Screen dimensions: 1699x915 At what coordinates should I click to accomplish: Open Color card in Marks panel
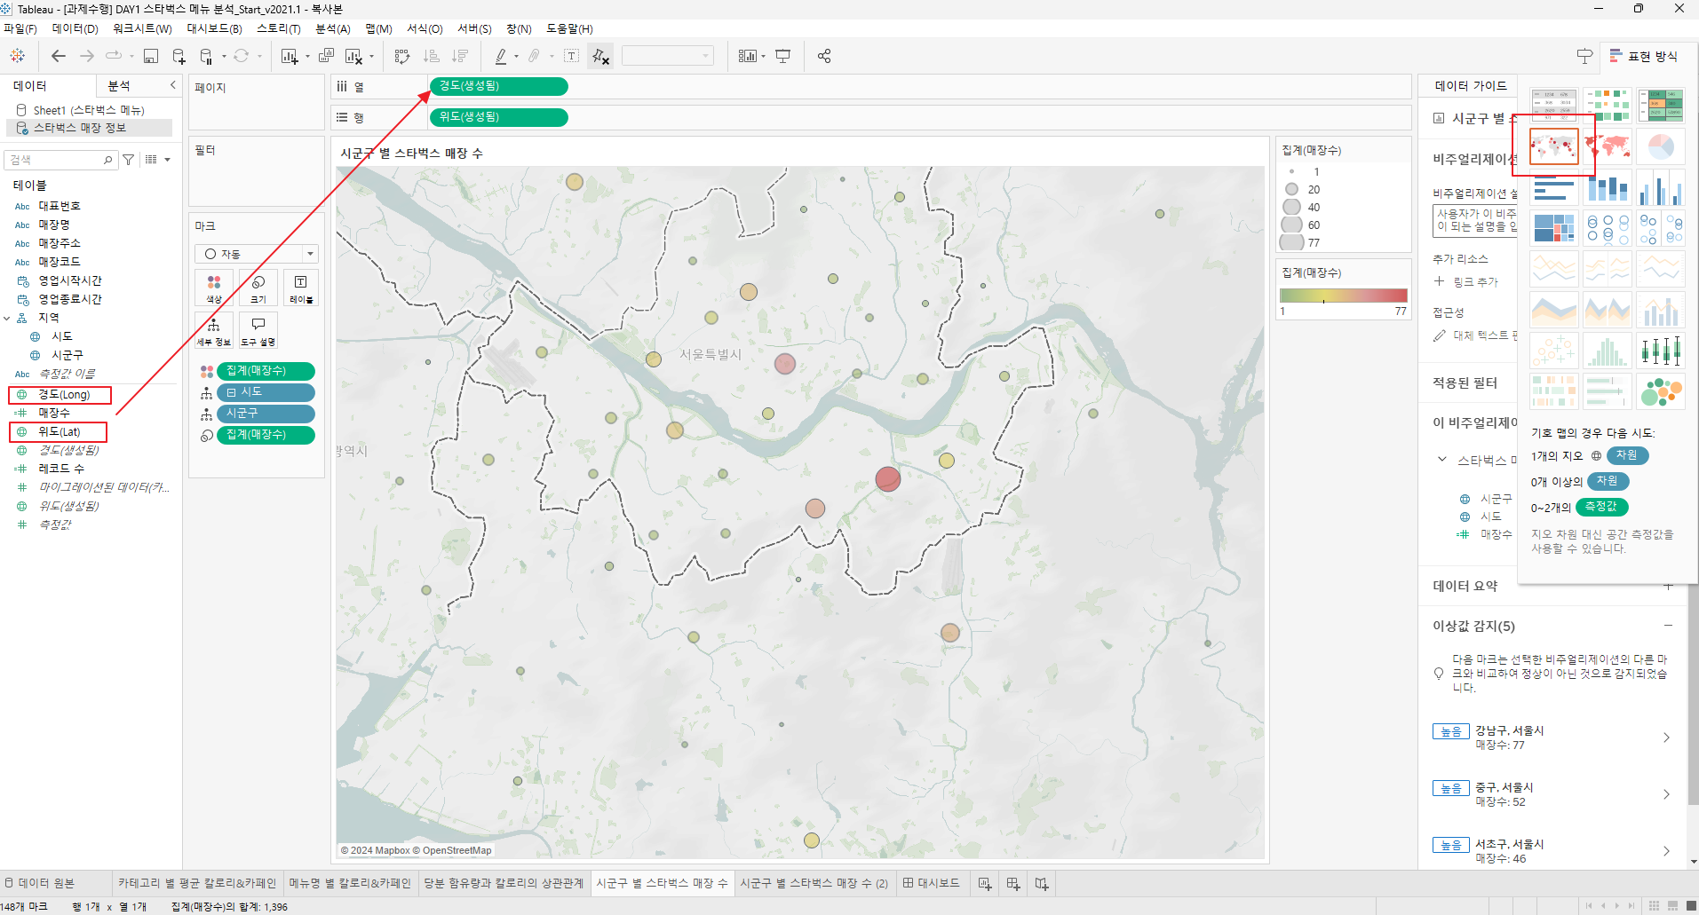tap(214, 288)
